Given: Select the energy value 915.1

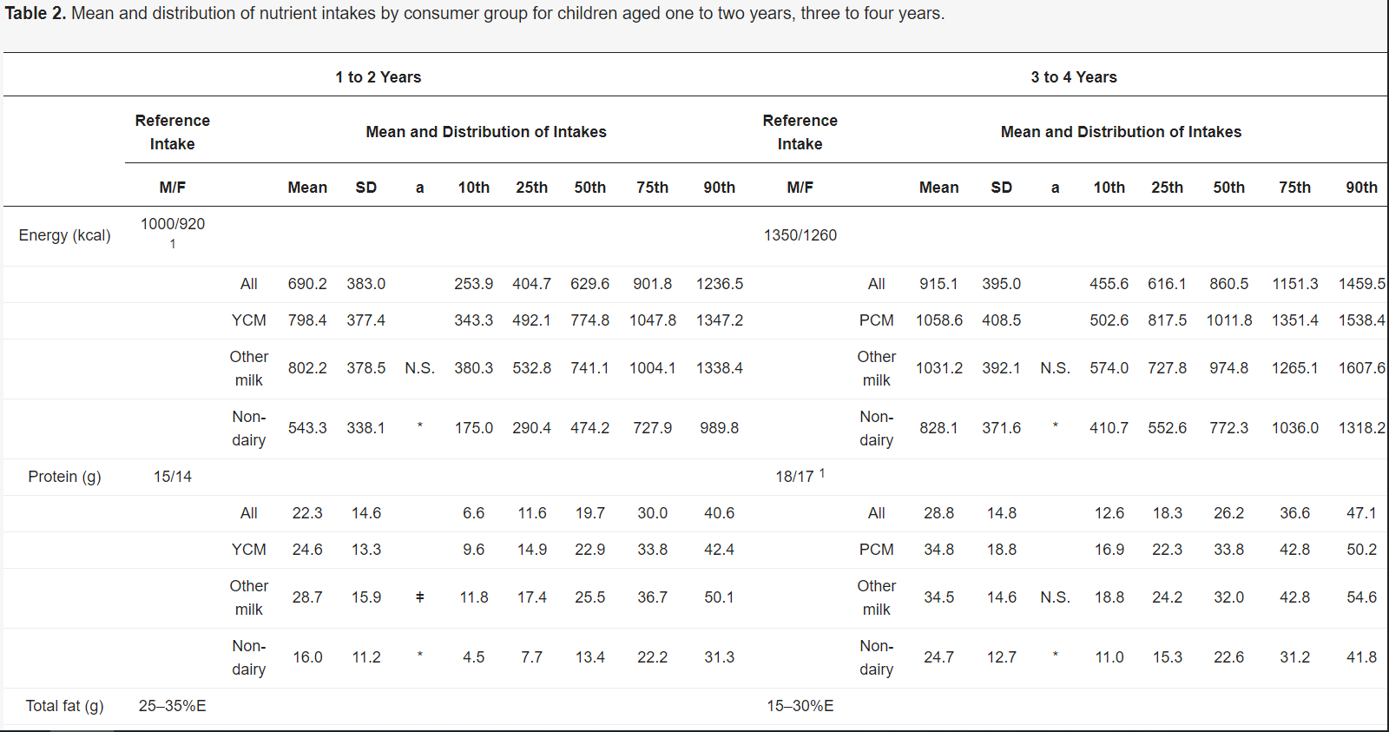Looking at the screenshot, I should click(939, 284).
